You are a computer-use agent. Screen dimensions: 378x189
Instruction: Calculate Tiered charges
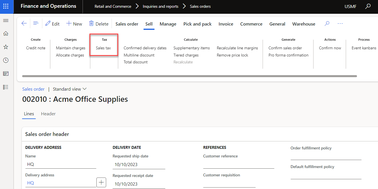click(186, 55)
